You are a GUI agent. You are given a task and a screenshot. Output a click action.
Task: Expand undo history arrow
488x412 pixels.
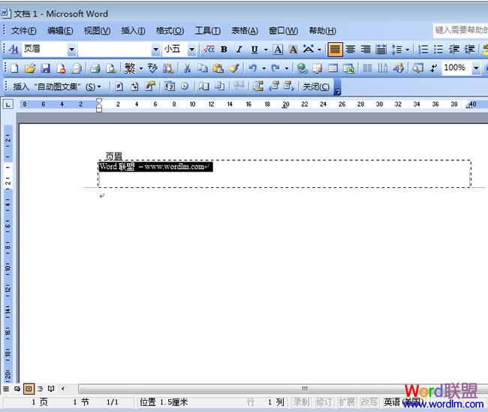264,68
